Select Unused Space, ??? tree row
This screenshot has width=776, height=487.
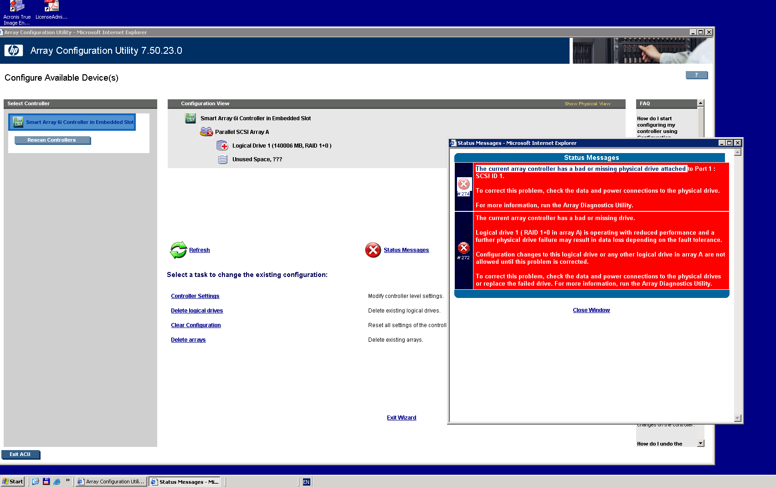tap(257, 159)
